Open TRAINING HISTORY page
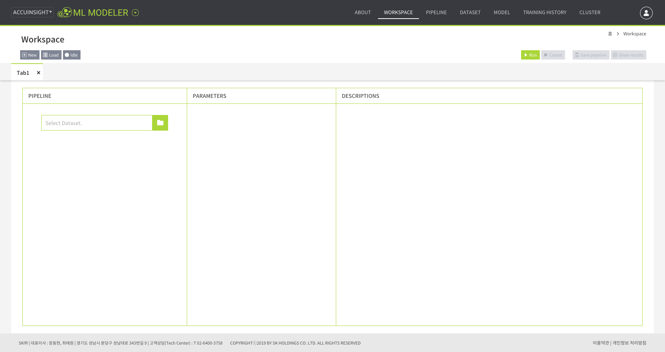The width and height of the screenshot is (665, 352). coord(545,13)
